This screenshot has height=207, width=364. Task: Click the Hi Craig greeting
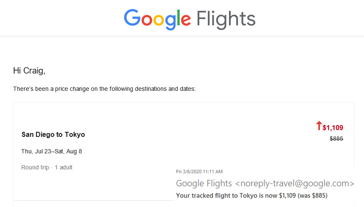(29, 71)
